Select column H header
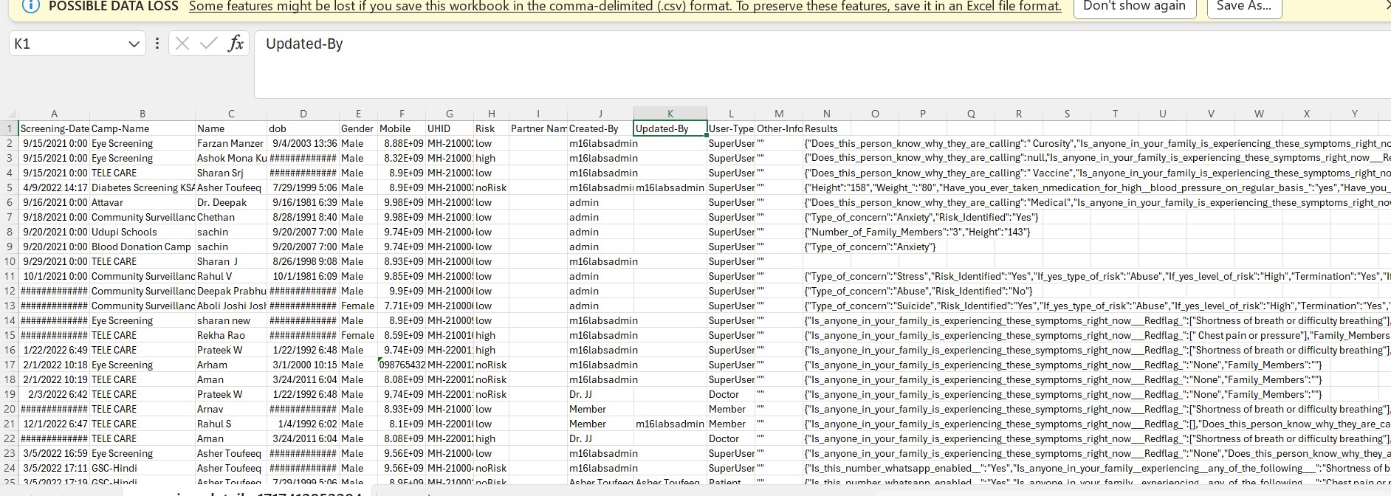 coord(491,114)
